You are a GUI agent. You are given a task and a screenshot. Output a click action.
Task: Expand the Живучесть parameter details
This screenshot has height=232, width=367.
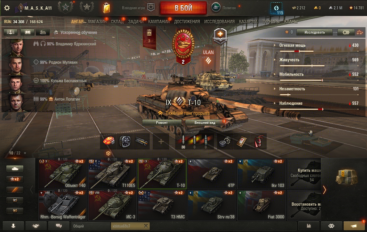pyautogui.click(x=319, y=62)
